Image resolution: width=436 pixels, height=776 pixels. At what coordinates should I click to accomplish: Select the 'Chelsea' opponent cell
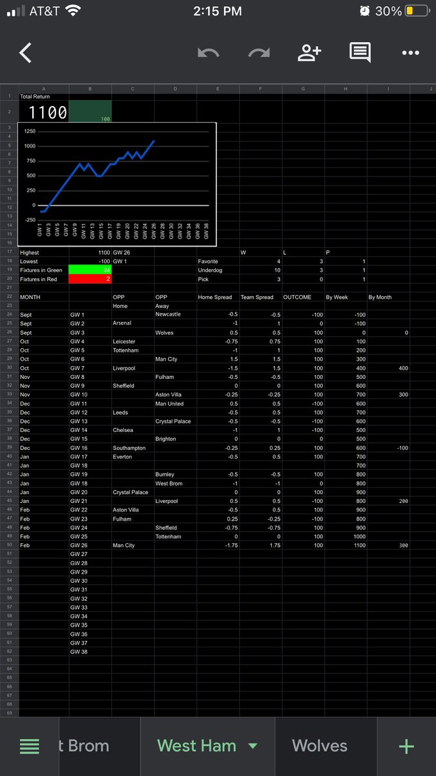click(x=132, y=430)
